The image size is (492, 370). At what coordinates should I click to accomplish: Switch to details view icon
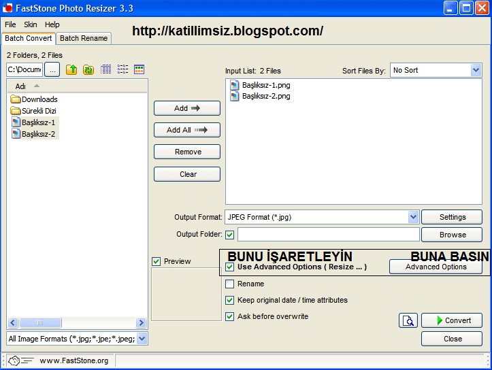(105, 69)
